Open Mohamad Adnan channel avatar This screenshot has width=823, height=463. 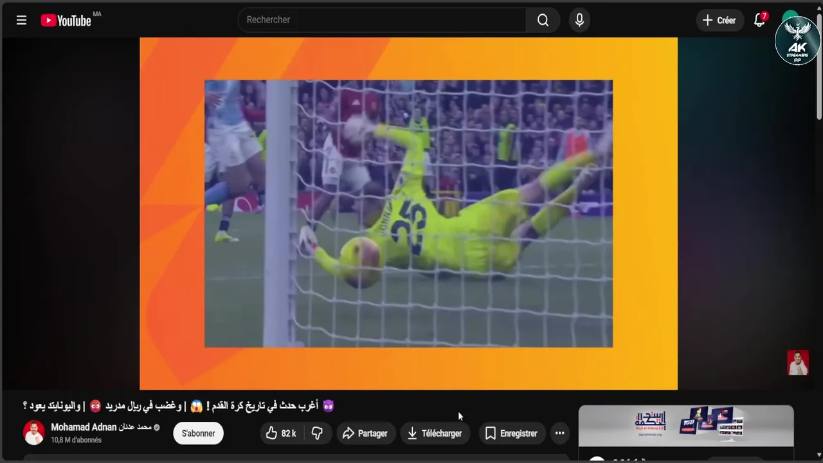(x=34, y=433)
